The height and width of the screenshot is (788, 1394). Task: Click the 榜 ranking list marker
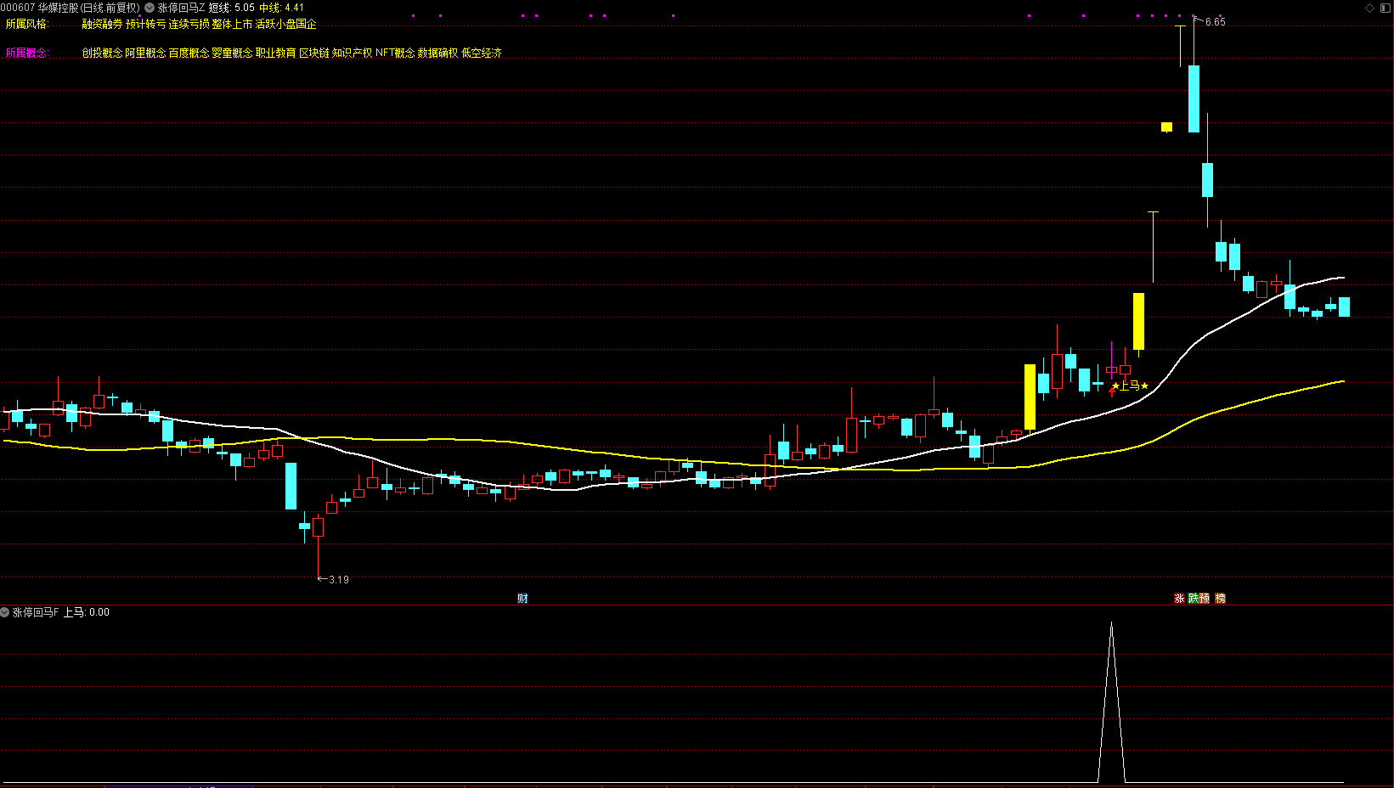1221,599
